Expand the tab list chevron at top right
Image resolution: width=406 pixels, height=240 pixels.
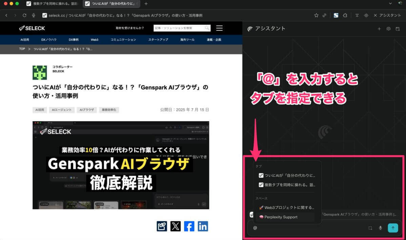coord(390,4)
